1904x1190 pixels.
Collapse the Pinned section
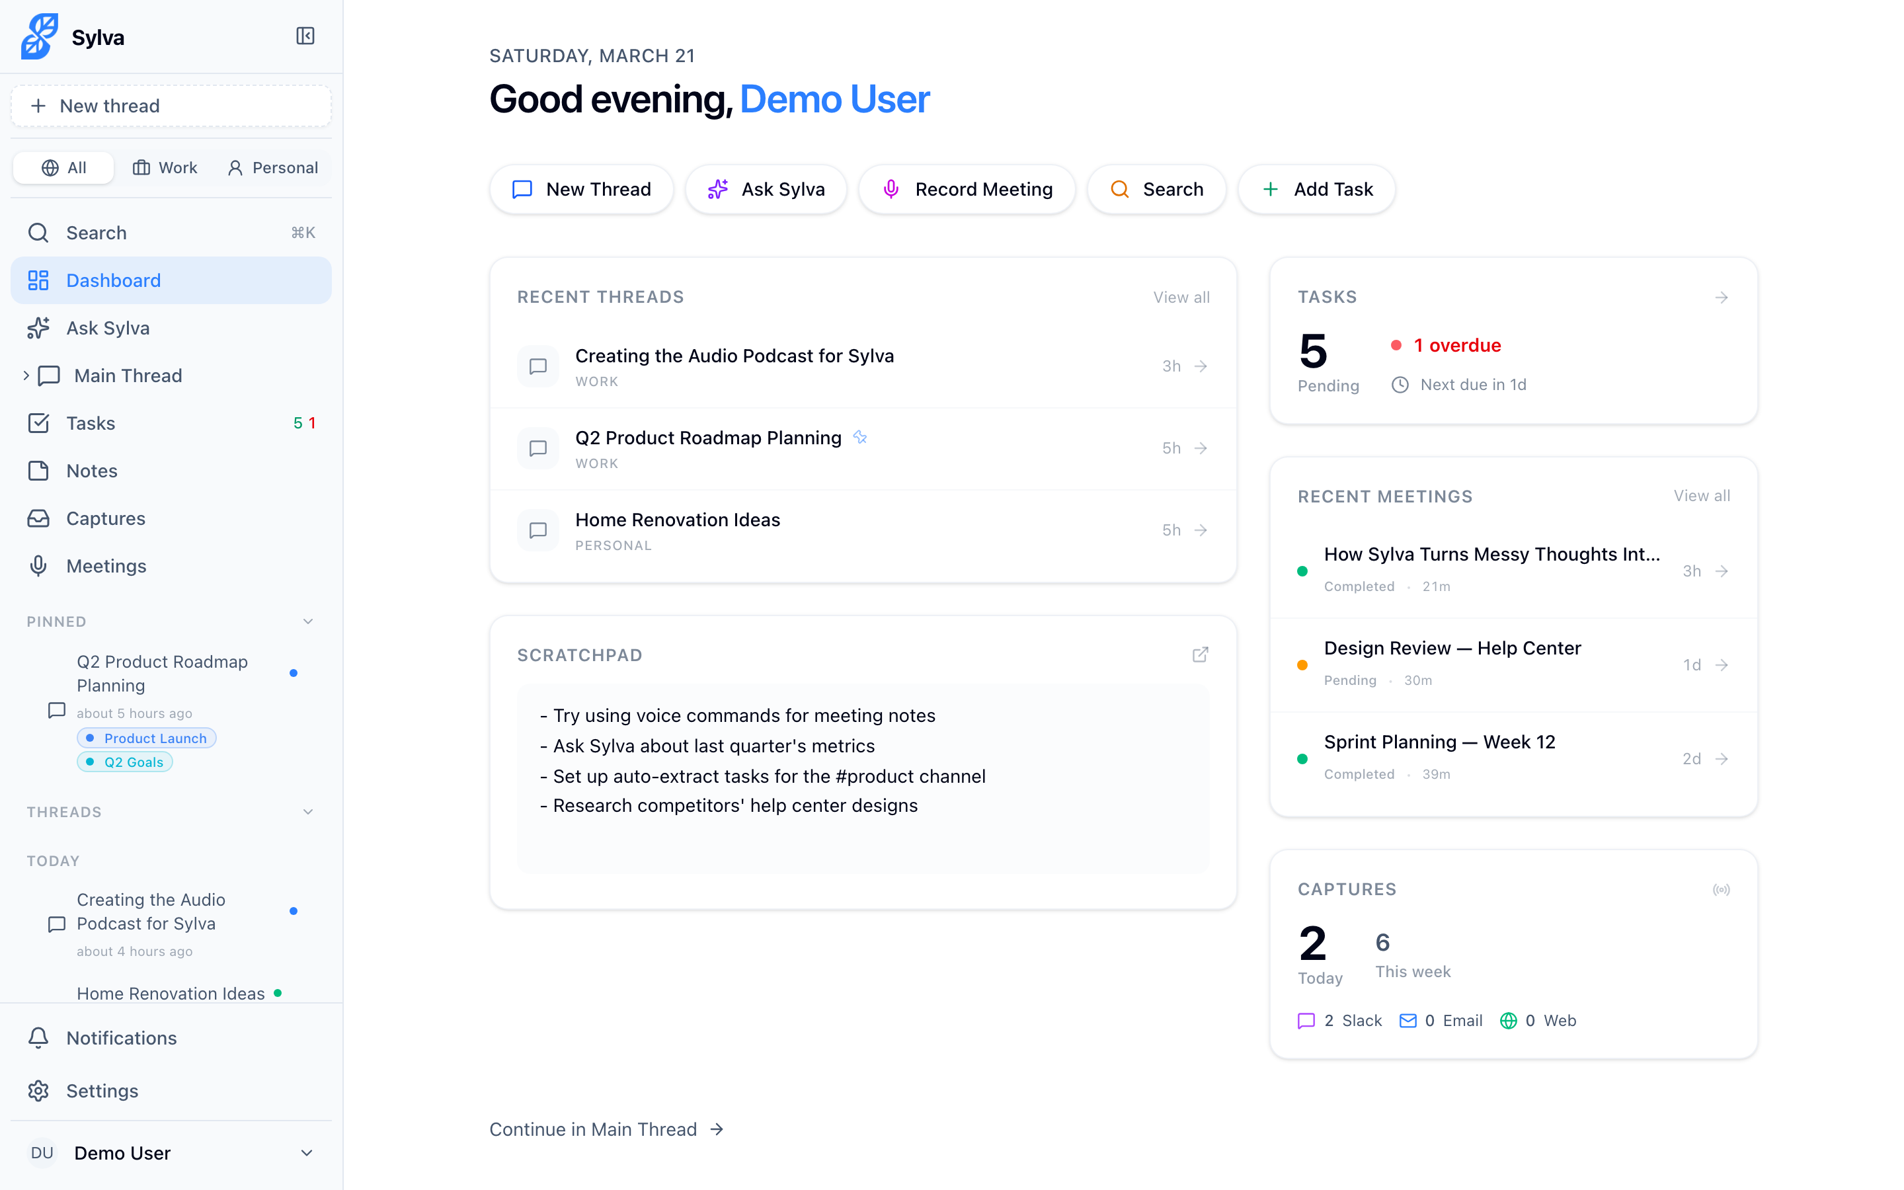tap(307, 621)
